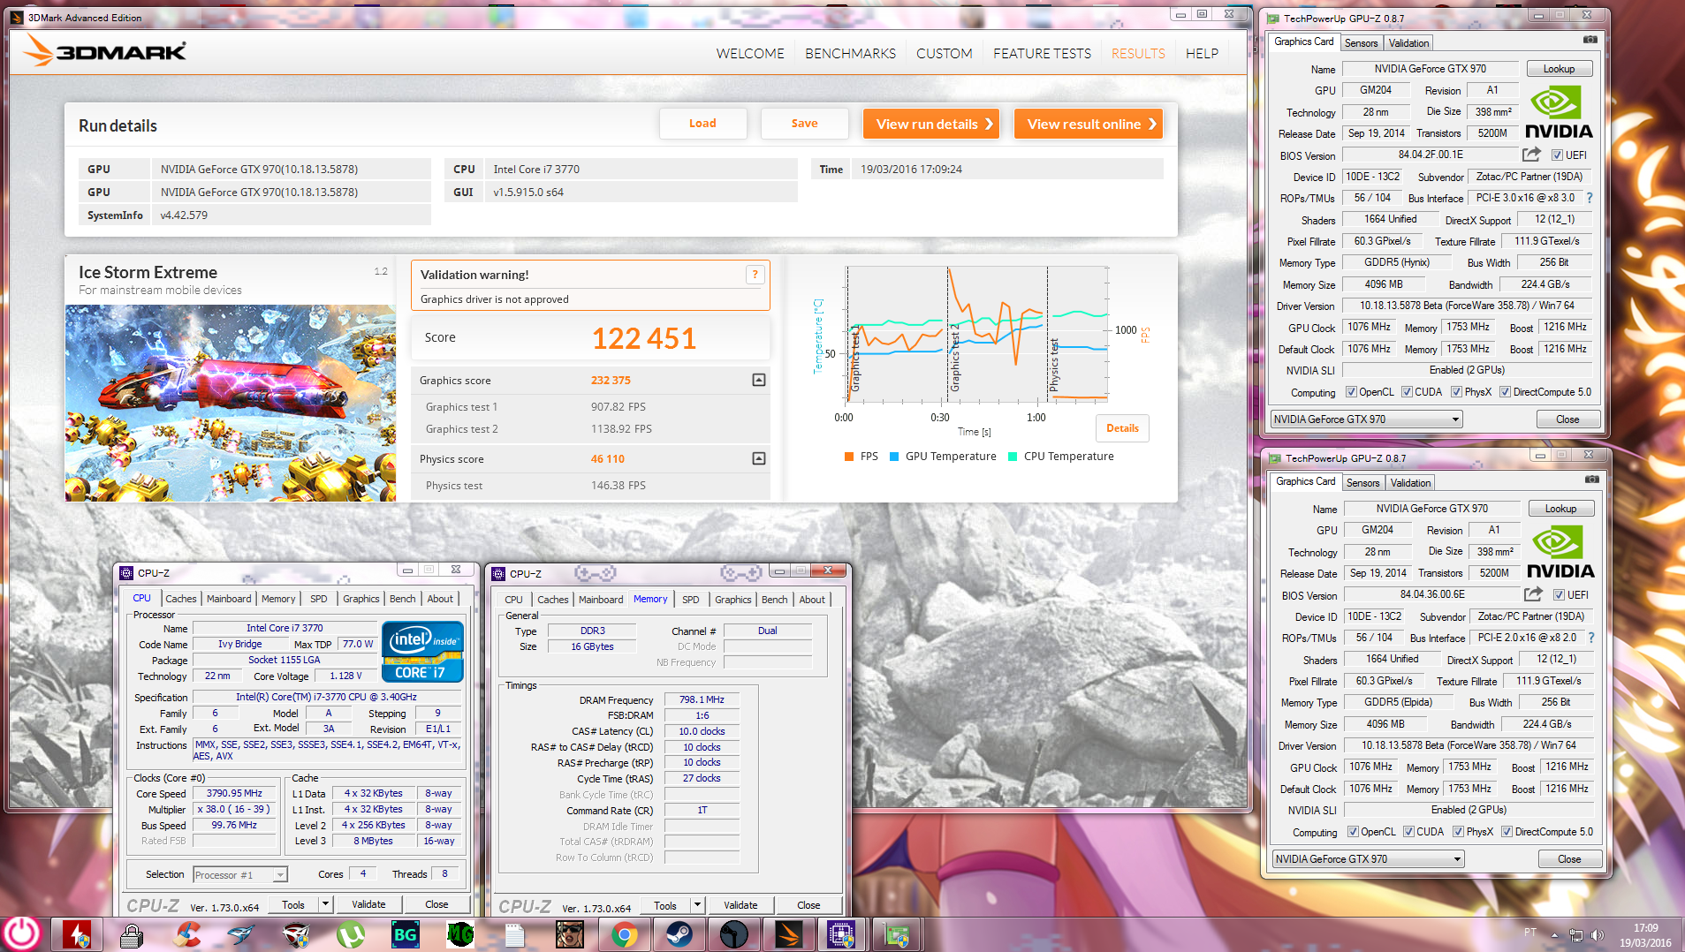Toggle CUDA checkbox in upper GPU-Z window
Image resolution: width=1685 pixels, height=952 pixels.
click(1407, 392)
